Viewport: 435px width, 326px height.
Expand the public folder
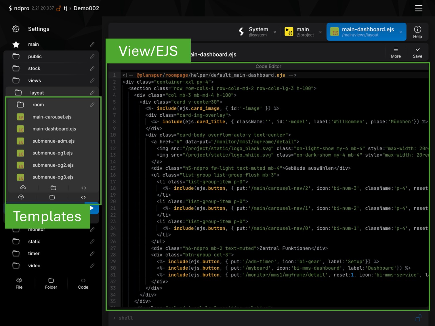[16, 56]
